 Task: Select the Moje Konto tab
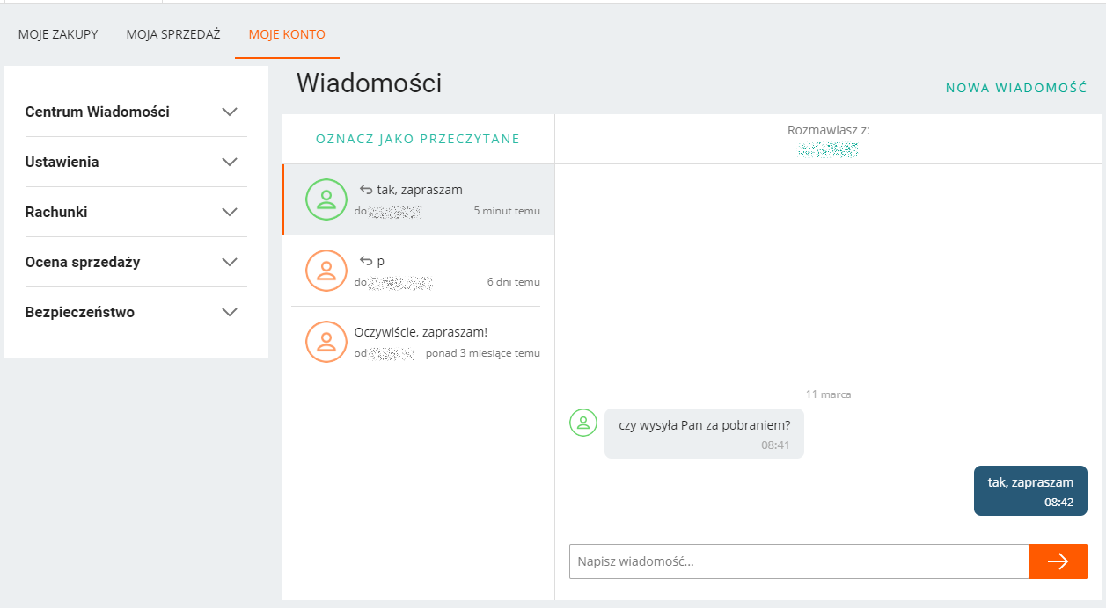(x=287, y=35)
